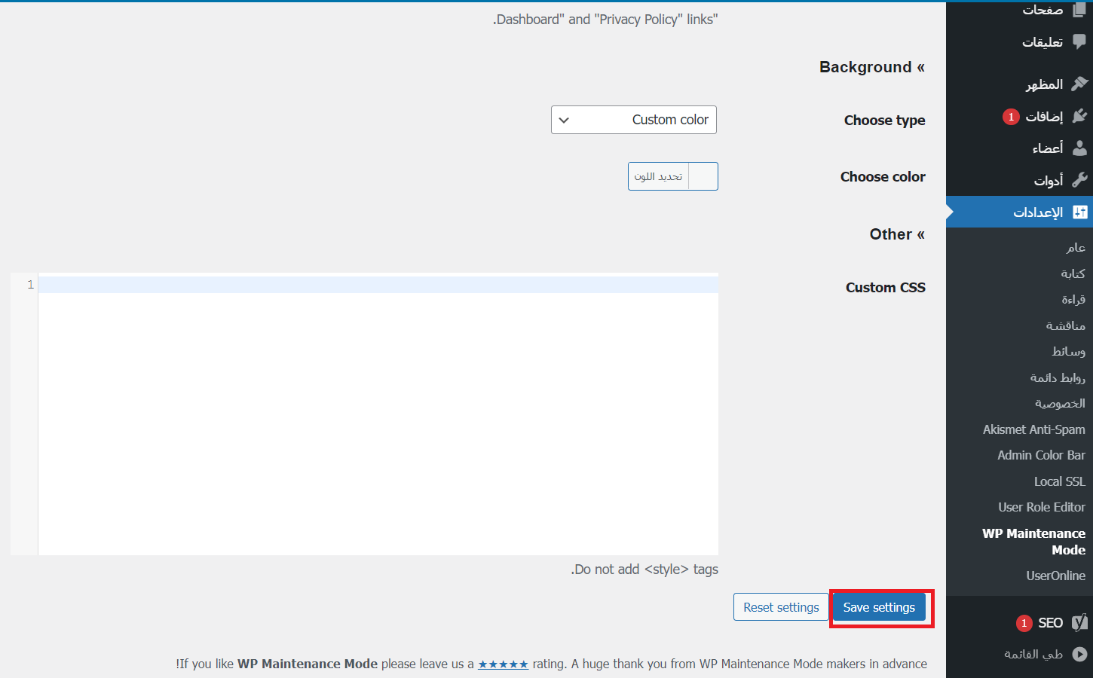Click the Users person icon
This screenshot has width=1093, height=678.
click(1079, 148)
